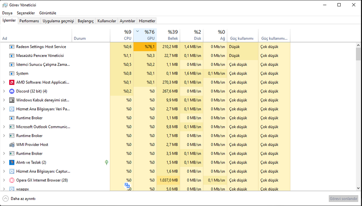Expand the AMD Software: Host Application group
The width and height of the screenshot is (362, 206).
point(4,82)
